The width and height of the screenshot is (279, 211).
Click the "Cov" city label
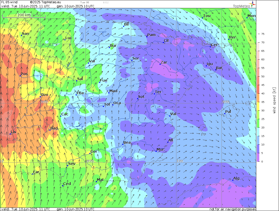pos(44,95)
